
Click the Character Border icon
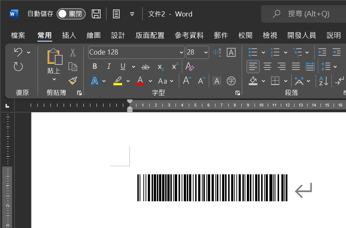[x=231, y=52]
